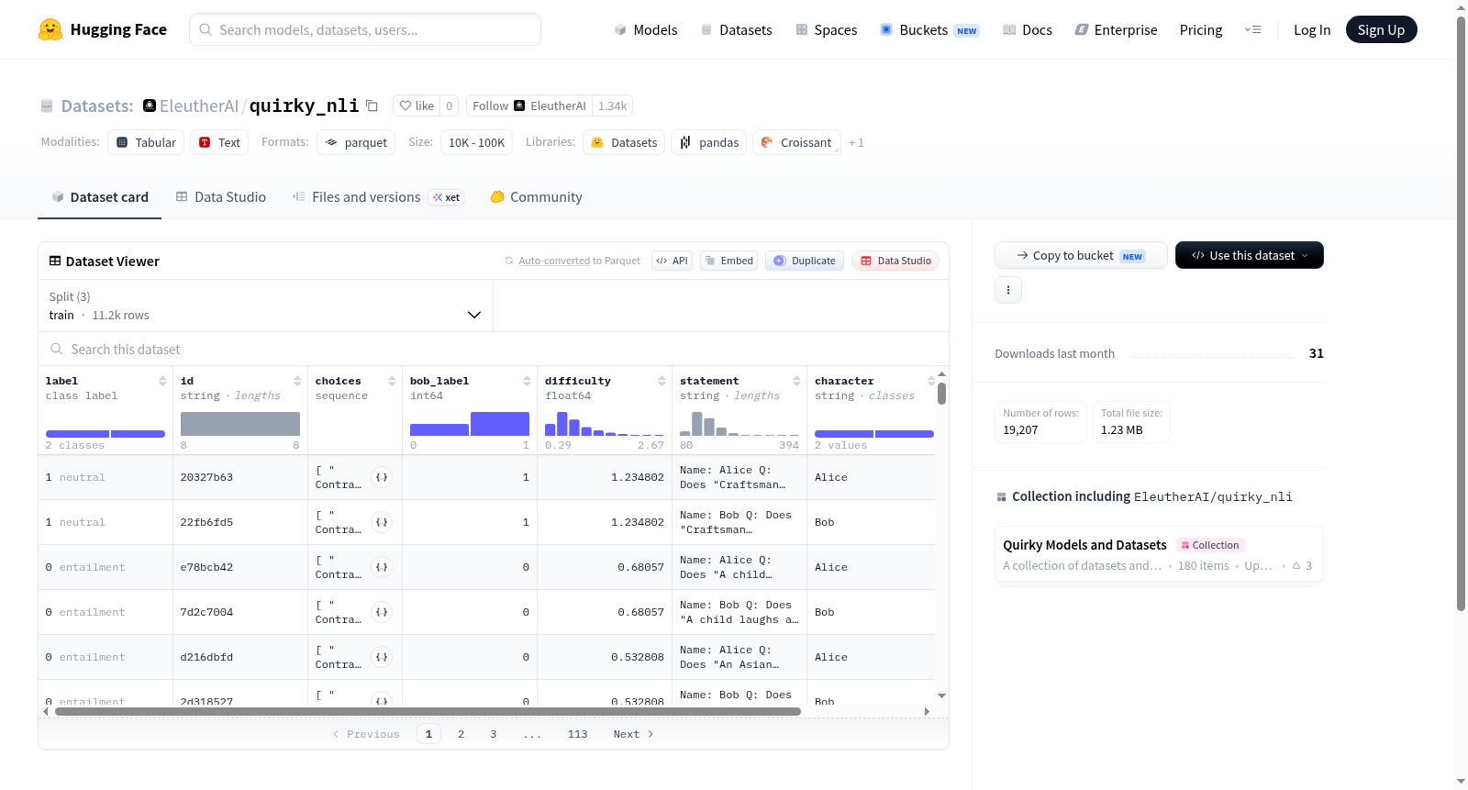Image resolution: width=1468 pixels, height=790 pixels.
Task: Click the Duplicate button
Action: click(x=805, y=261)
